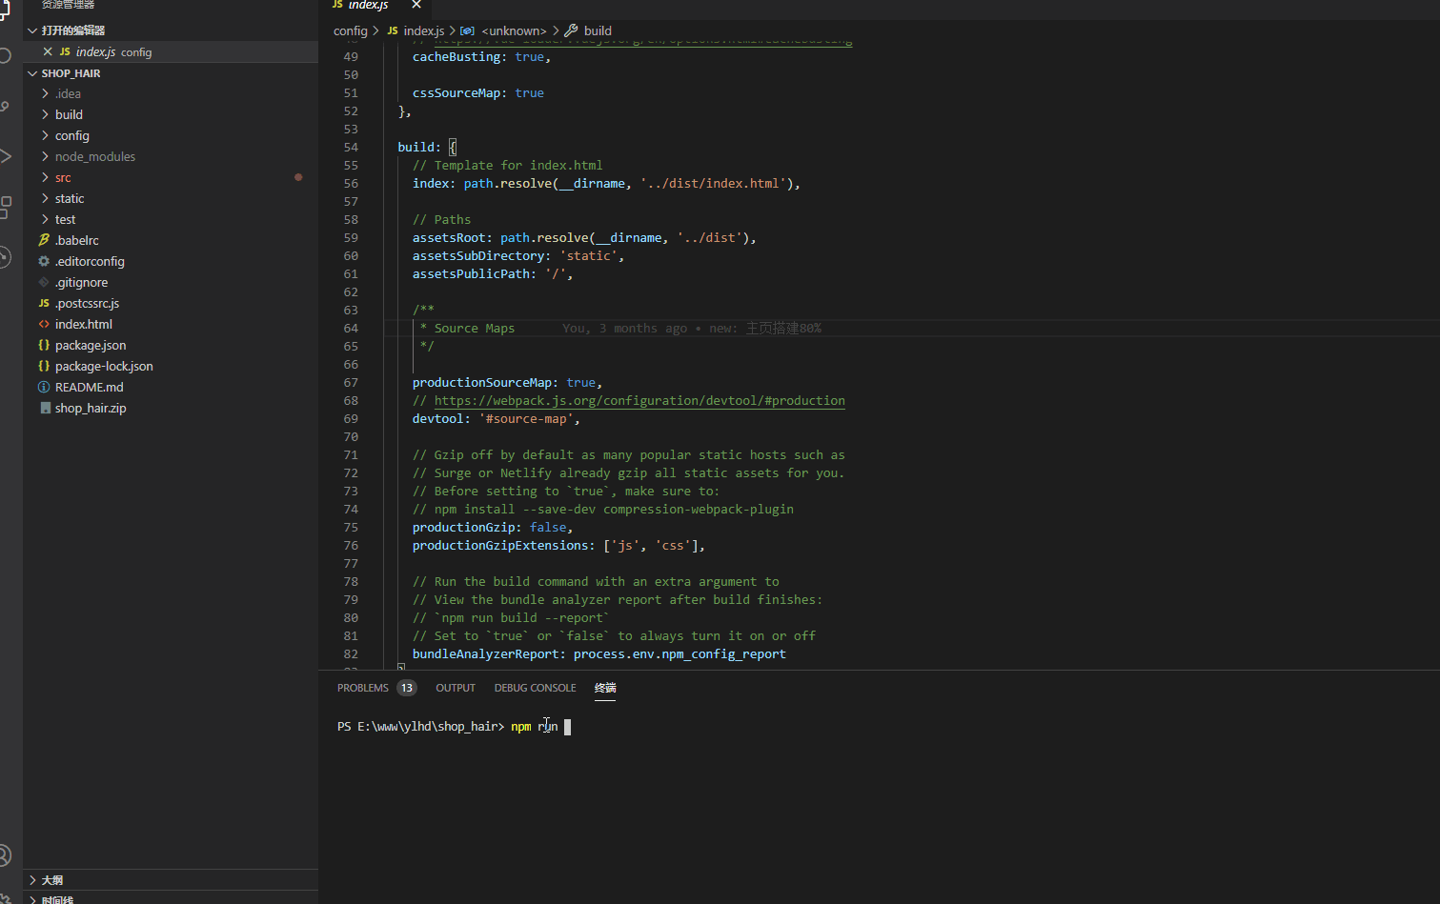
Task: Collapse the 打开的编辑器 section
Action: tap(32, 30)
